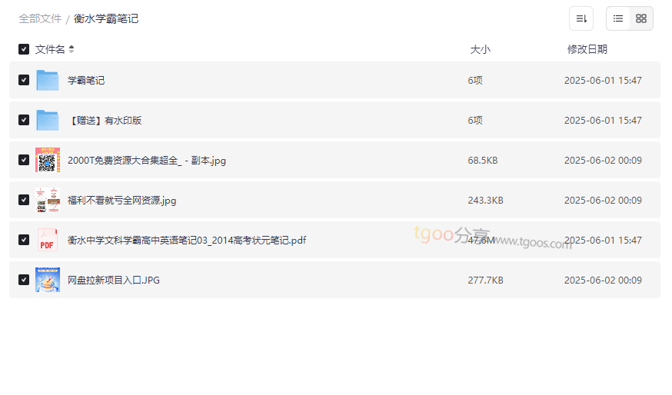Viewport: 672px width, 395px height.
Task: Switch to grid view
Action: click(x=641, y=18)
